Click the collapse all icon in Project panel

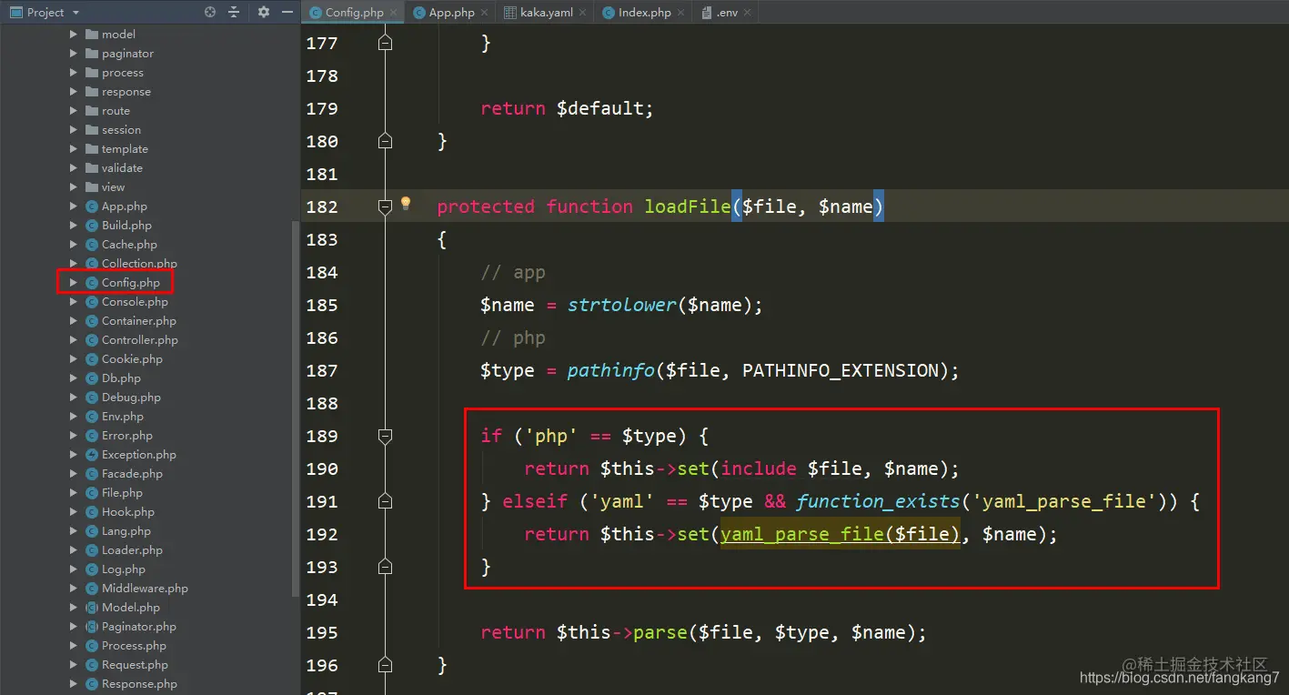pyautogui.click(x=234, y=12)
